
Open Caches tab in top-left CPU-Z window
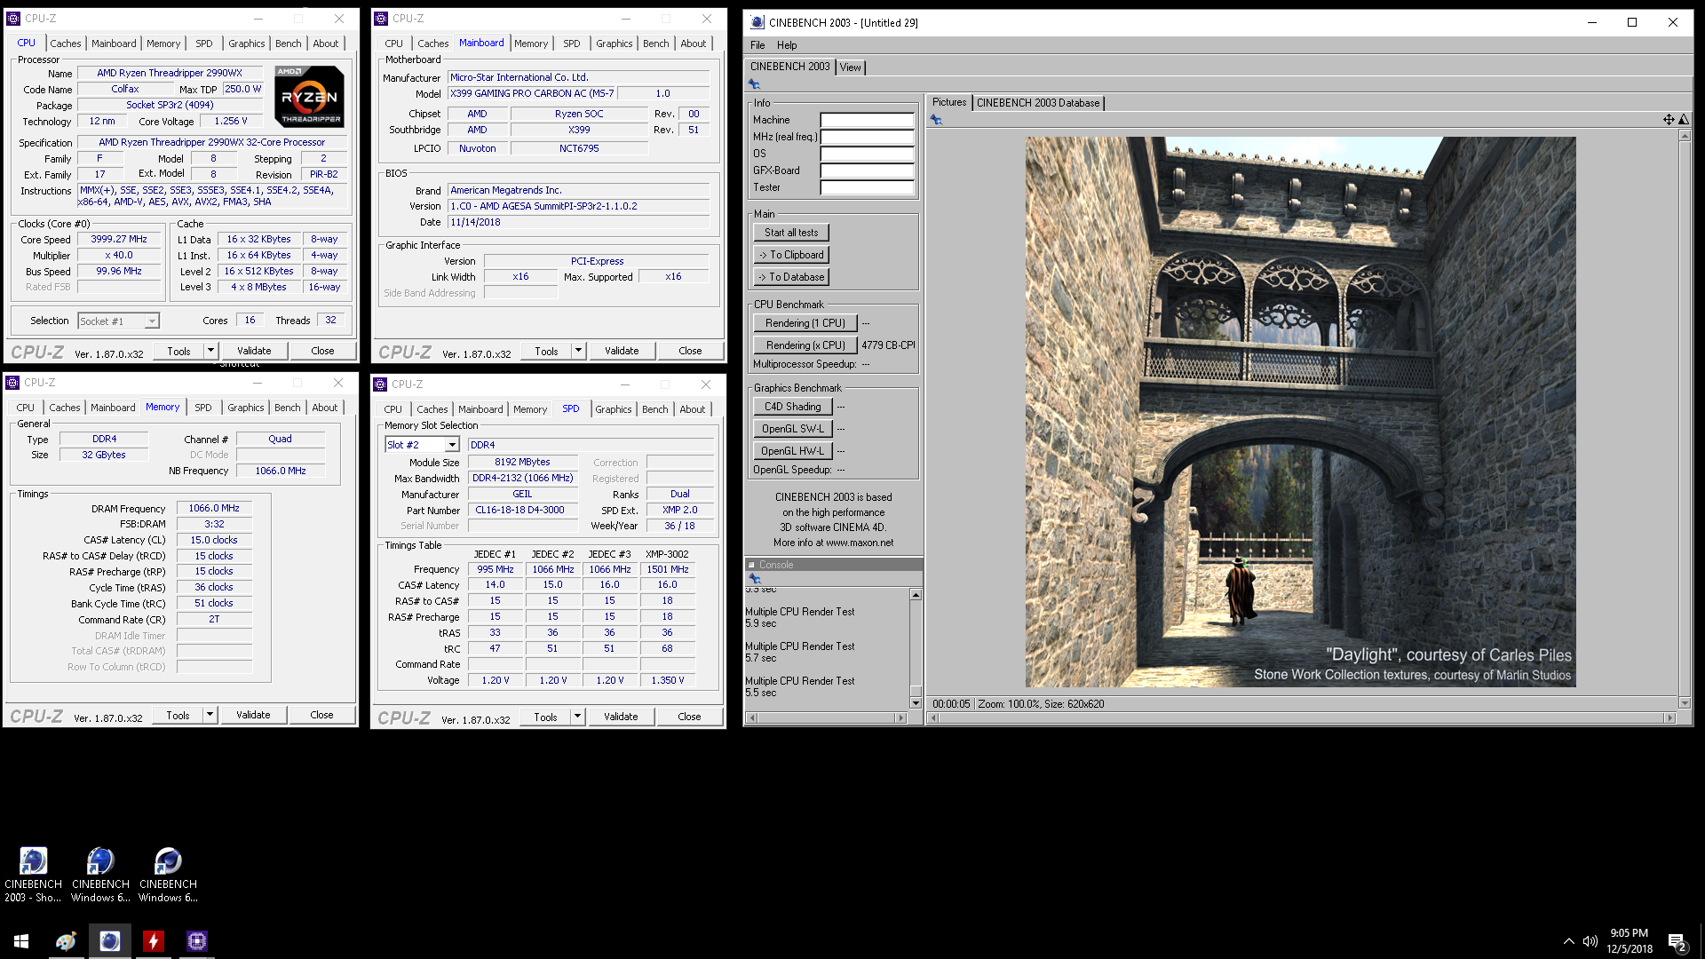click(x=66, y=44)
